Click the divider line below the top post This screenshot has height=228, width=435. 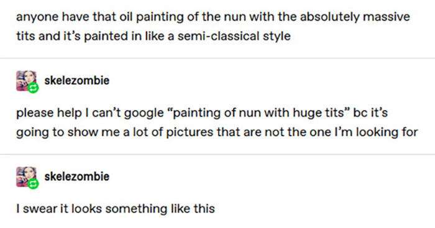click(217, 58)
